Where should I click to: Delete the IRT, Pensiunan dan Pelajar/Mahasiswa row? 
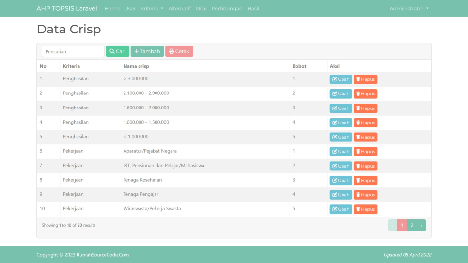pos(365,166)
